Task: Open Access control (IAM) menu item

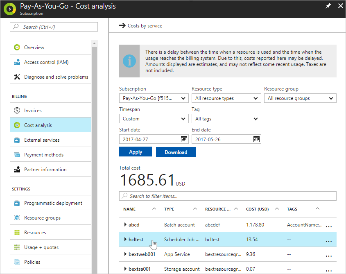Action: point(50,62)
